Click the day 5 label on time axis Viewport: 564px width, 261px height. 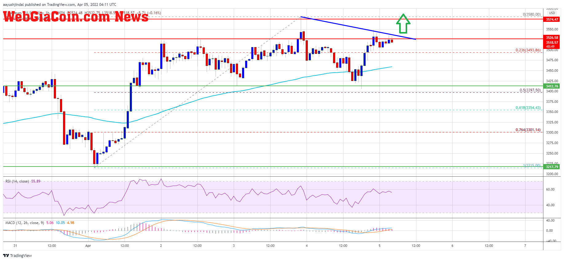(x=379, y=246)
